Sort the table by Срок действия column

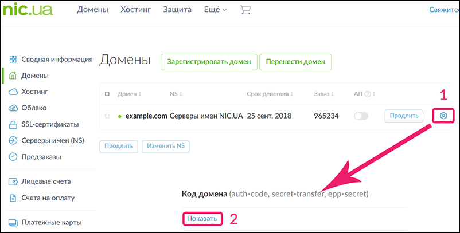pos(271,94)
